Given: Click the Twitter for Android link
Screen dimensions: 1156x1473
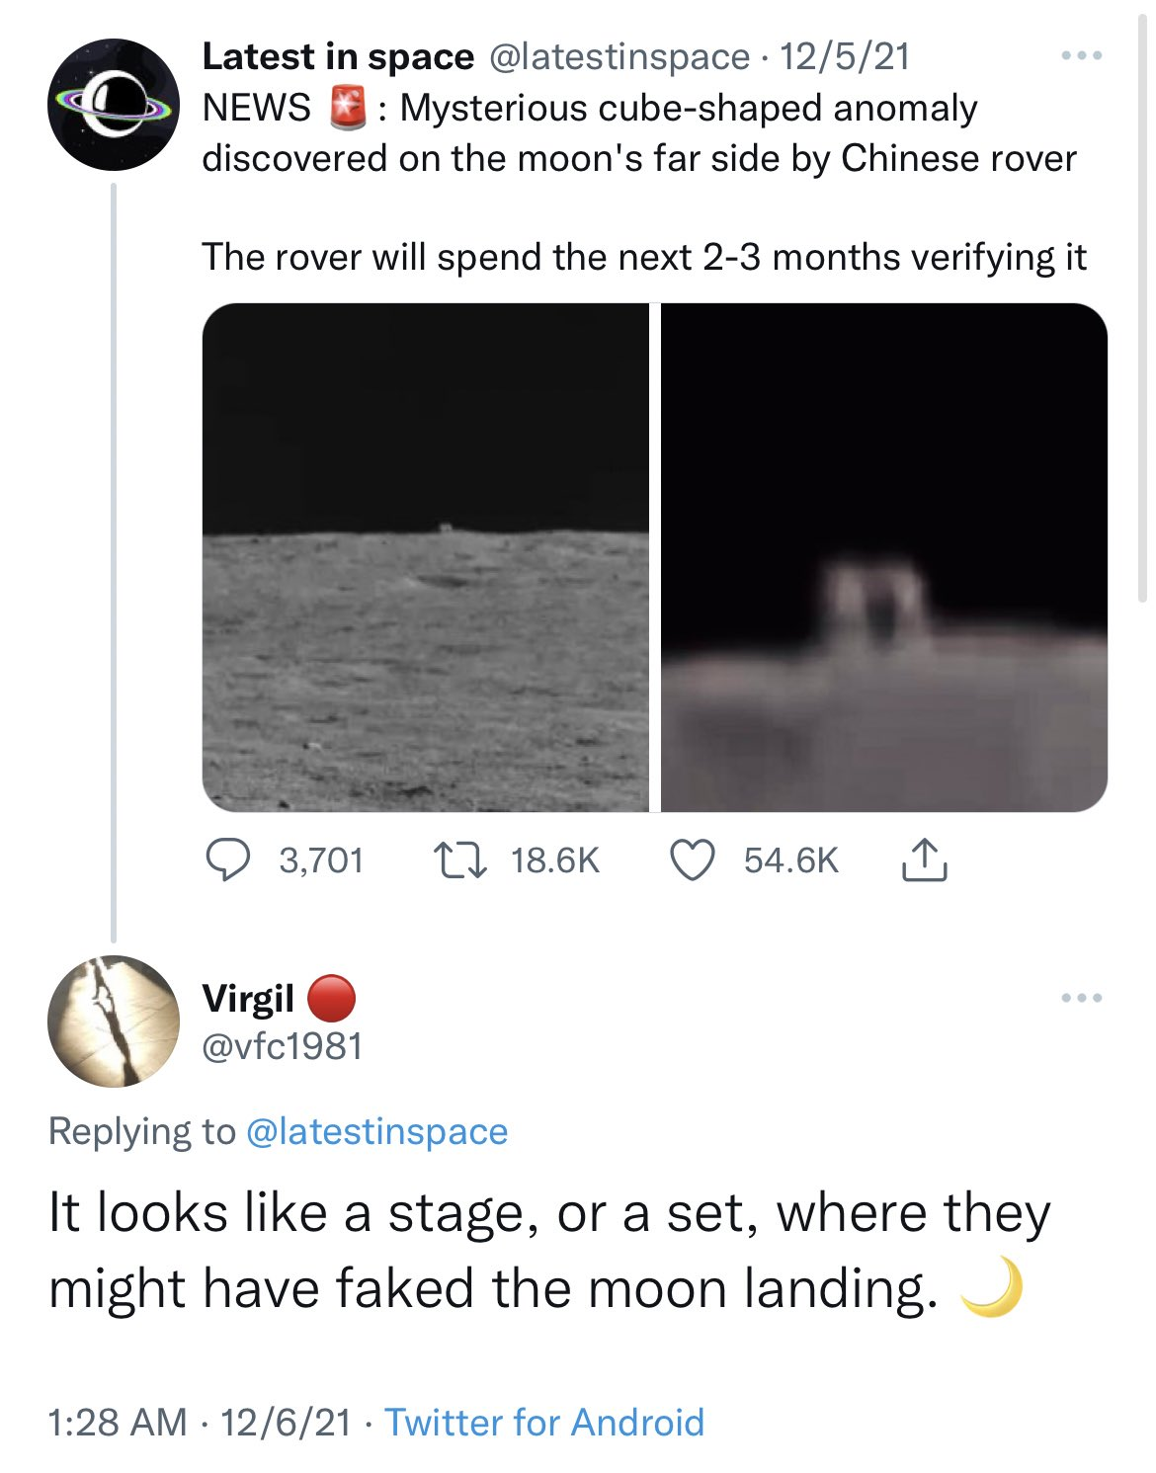Looking at the screenshot, I should click(544, 1423).
